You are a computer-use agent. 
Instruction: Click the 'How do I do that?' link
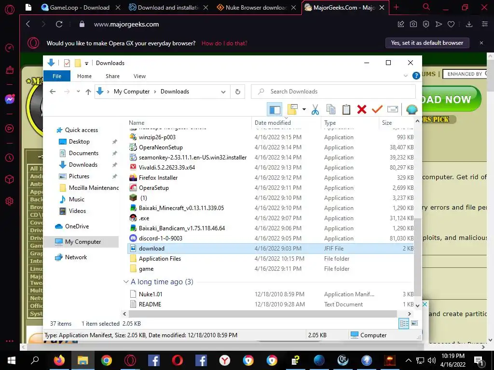click(224, 43)
